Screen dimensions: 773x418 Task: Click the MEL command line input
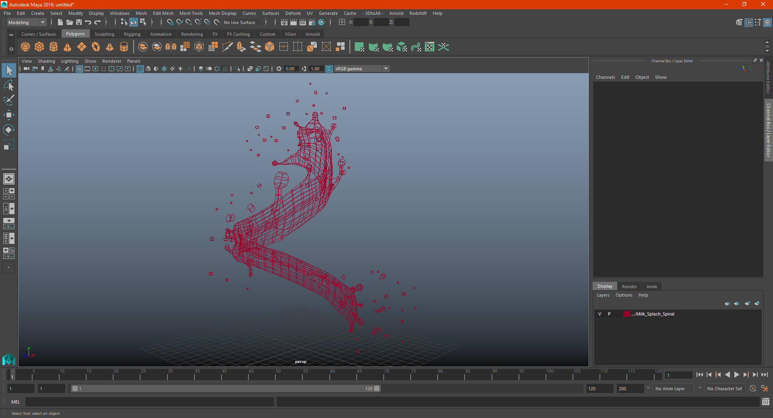(x=149, y=402)
